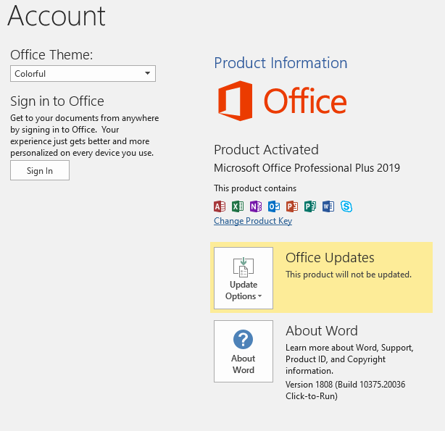Click the Sign In button
445x431 pixels.
40,170
